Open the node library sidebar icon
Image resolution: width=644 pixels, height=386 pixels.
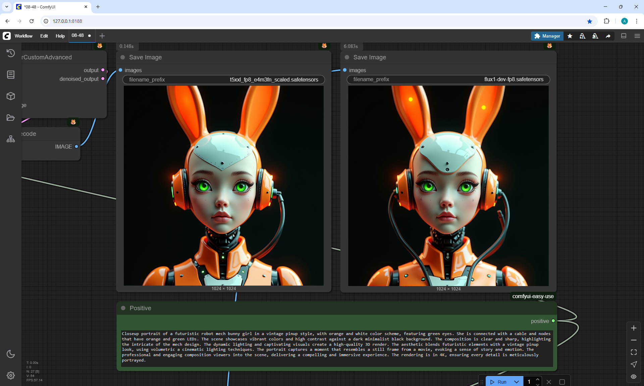point(11,74)
